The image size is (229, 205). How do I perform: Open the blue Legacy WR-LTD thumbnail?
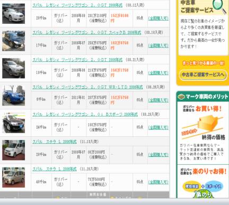tap(14, 96)
